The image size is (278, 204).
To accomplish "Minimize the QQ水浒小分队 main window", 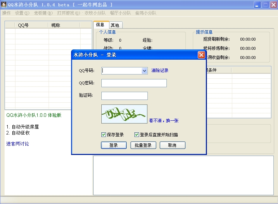I will point(257,5).
